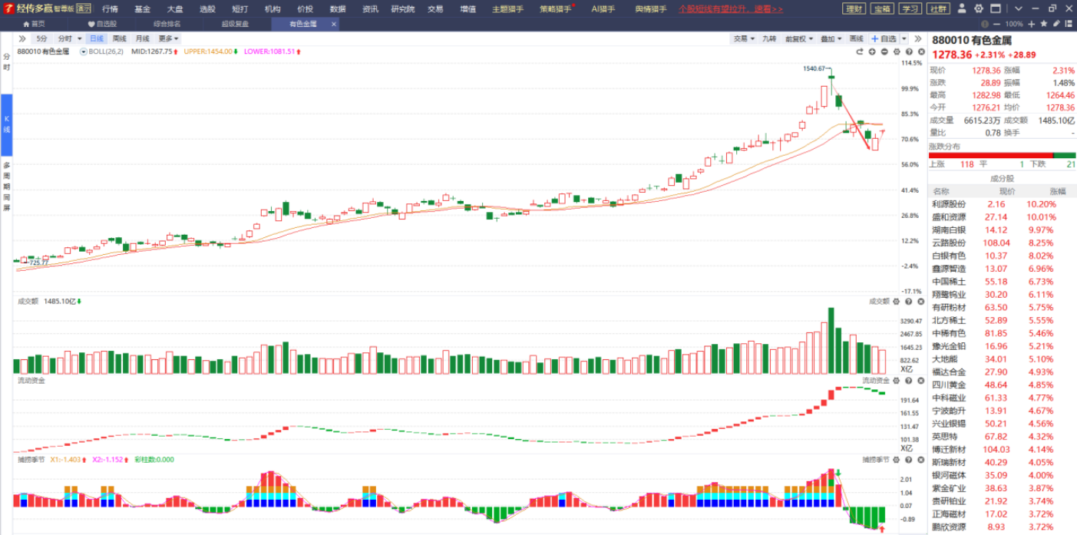Open the red promotional link 个股短线有望拉升
This screenshot has height=535, width=1077.
coord(731,9)
